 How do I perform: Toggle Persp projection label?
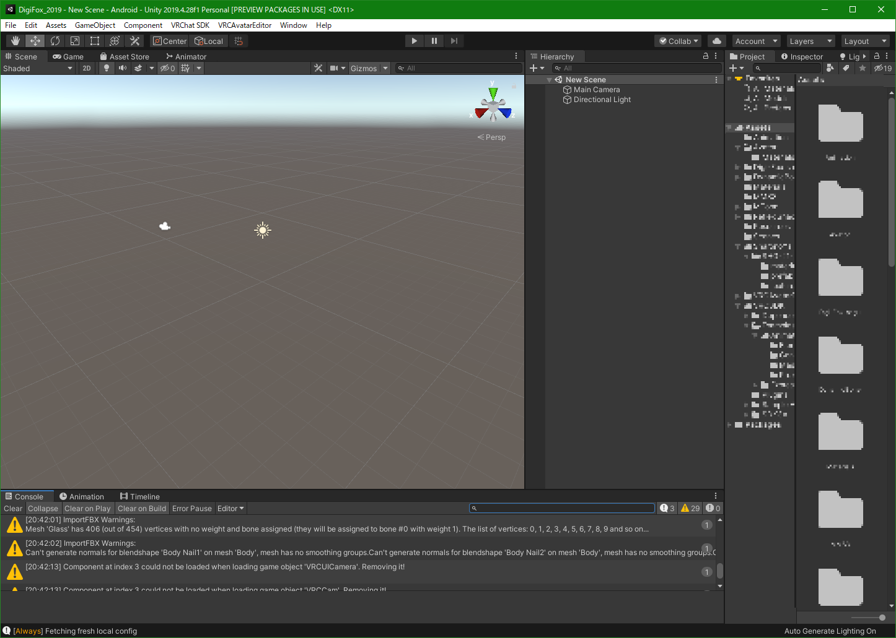pyautogui.click(x=491, y=137)
